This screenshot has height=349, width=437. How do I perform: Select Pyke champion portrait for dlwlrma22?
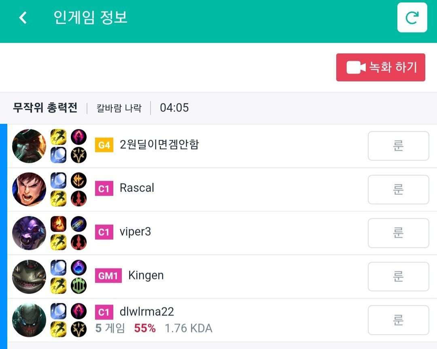point(29,320)
